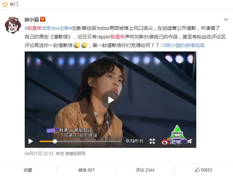The width and height of the screenshot is (233, 176).
Task: Click the 娱小猫 username
Action: [32, 20]
